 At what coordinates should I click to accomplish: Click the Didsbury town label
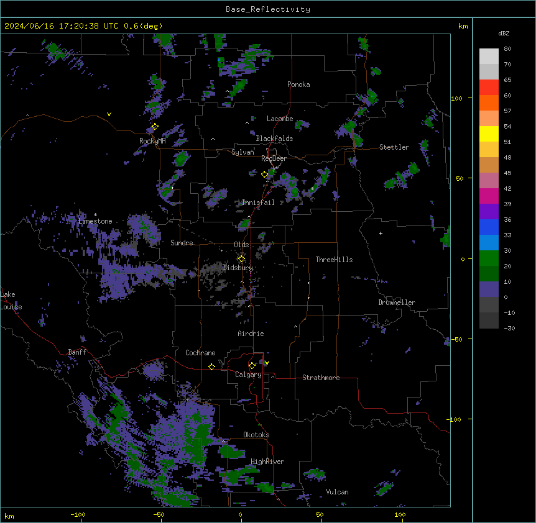coord(238,268)
